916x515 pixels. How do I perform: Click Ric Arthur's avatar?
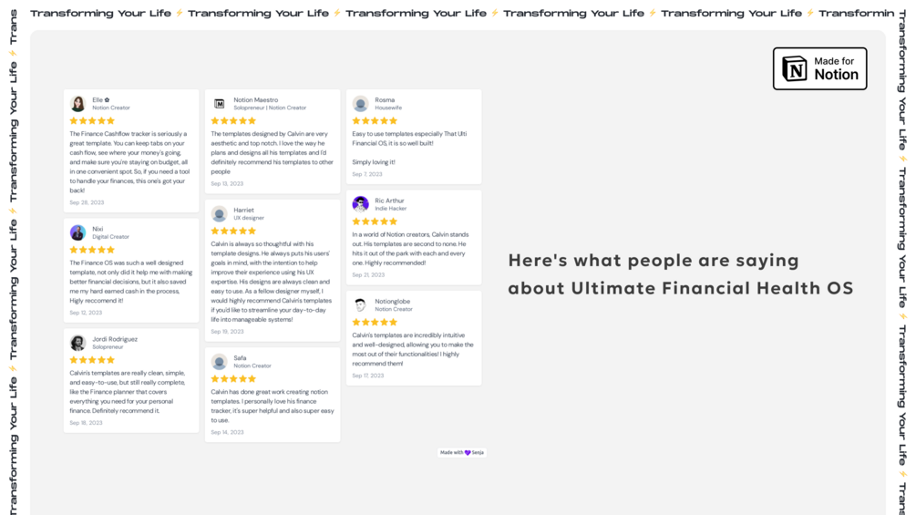[x=360, y=204]
